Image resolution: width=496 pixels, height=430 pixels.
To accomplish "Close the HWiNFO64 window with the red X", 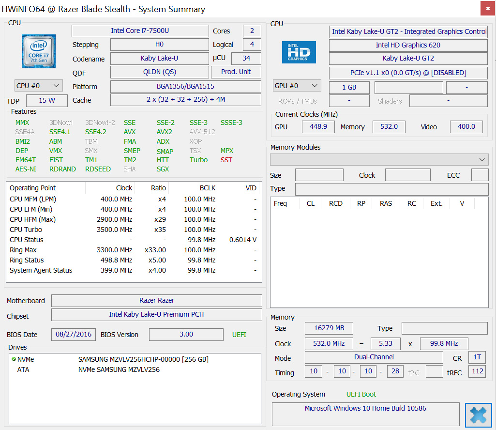I will (x=488, y=9).
